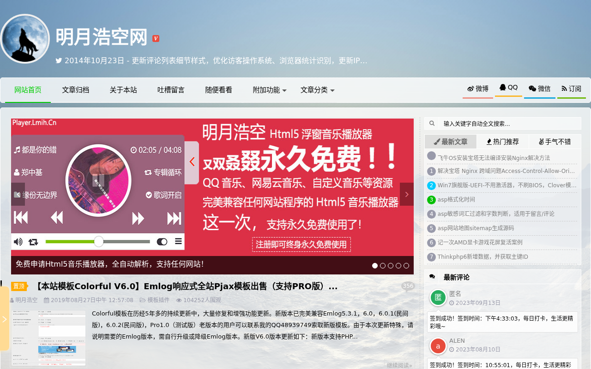This screenshot has height=369, width=591.
Task: Click comment text 签到成功 下午4:33:03
Action: pos(501,322)
